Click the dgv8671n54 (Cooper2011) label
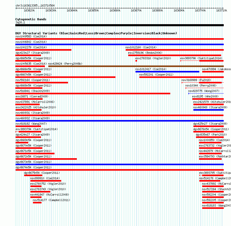The image size is (231, 226). click(33, 151)
